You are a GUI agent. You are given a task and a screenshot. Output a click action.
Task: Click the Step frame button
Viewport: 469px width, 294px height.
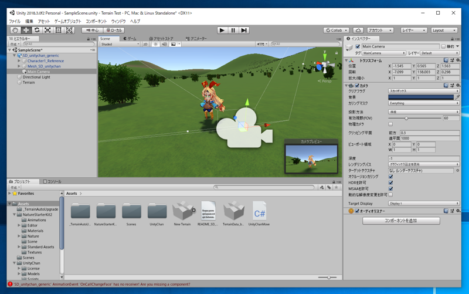tap(244, 31)
